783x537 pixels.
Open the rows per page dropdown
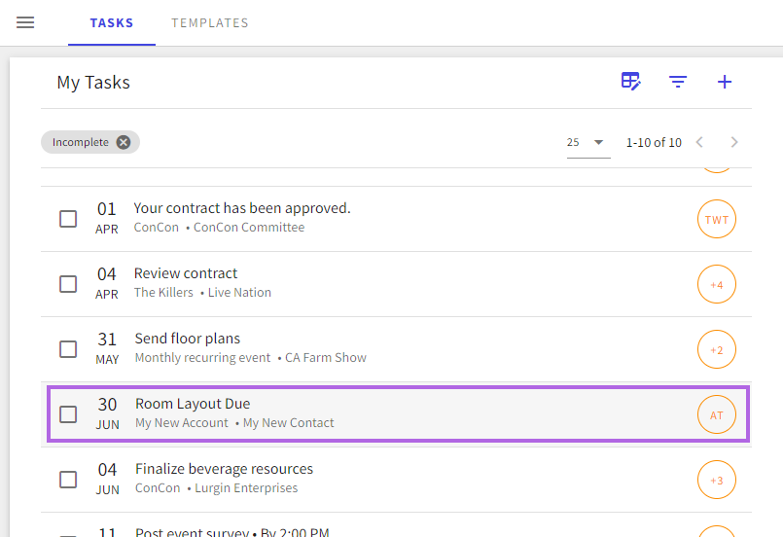click(x=587, y=142)
